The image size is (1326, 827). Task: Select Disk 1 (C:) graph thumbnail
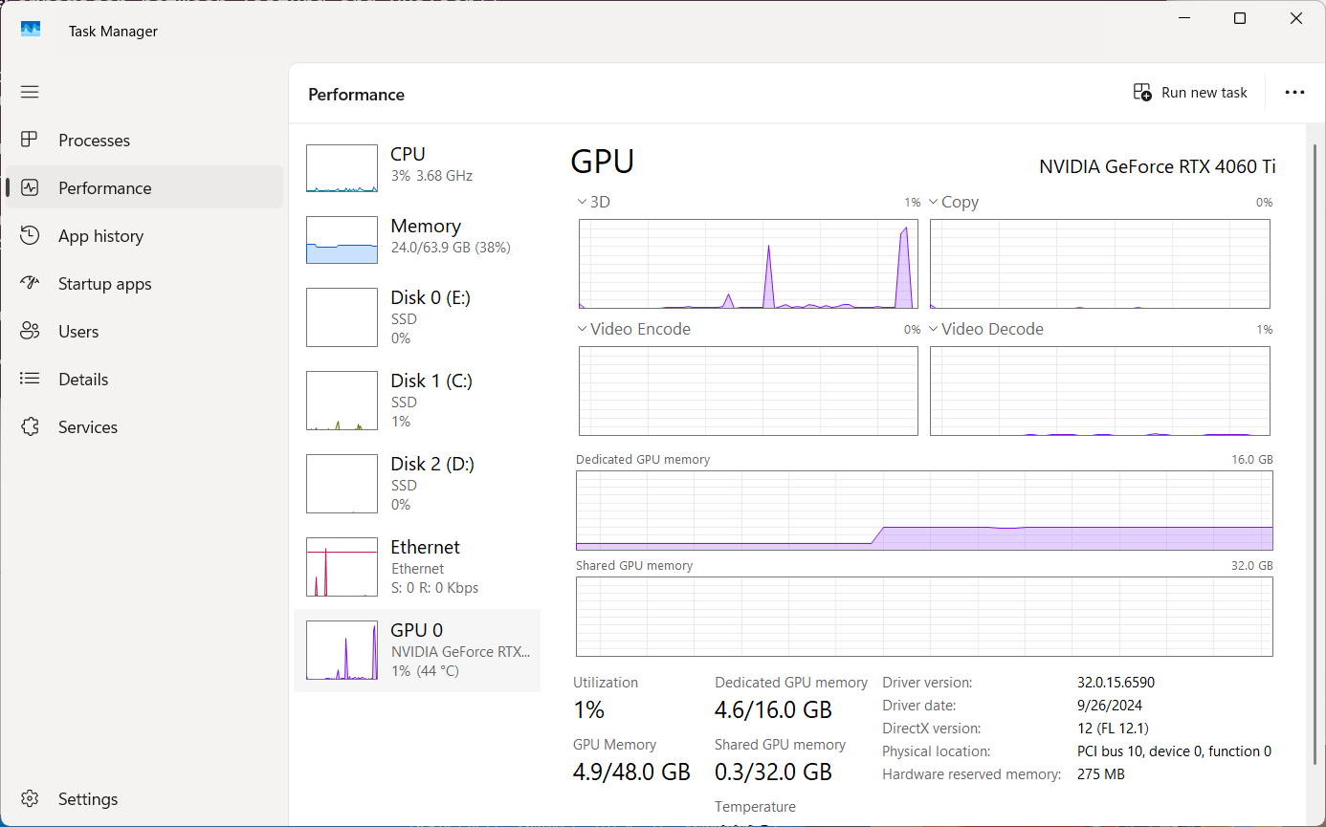(x=342, y=400)
